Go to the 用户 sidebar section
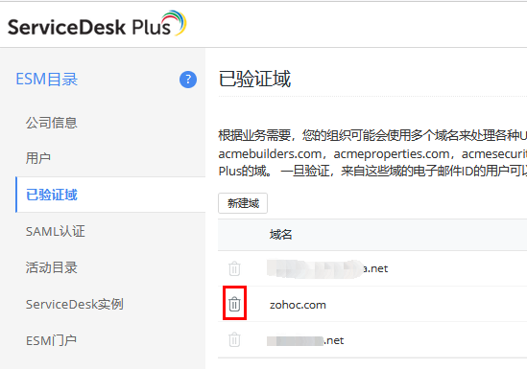The image size is (527, 369). click(x=38, y=158)
